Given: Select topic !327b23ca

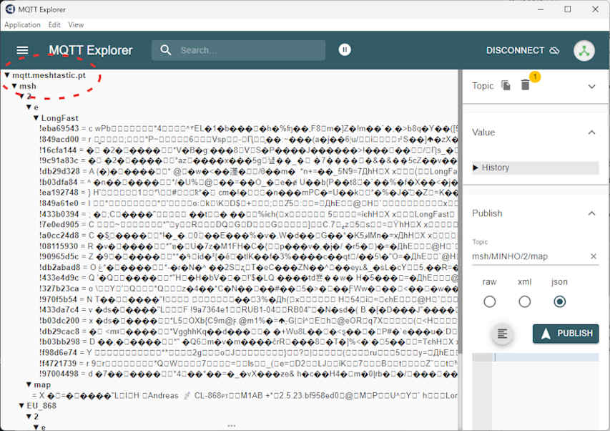Looking at the screenshot, I should pyautogui.click(x=249, y=289).
